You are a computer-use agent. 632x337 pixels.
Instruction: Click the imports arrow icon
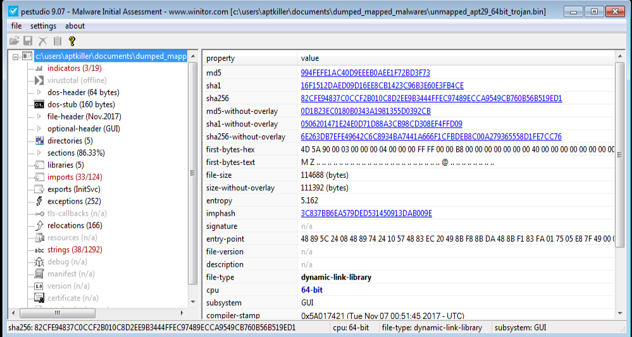[39, 177]
